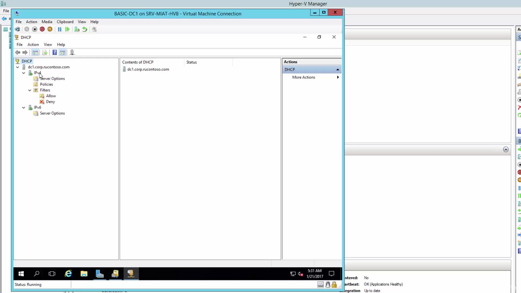Open File Explorer from the taskbar
Viewport: 521px width, 293px height.
pyautogui.click(x=84, y=274)
